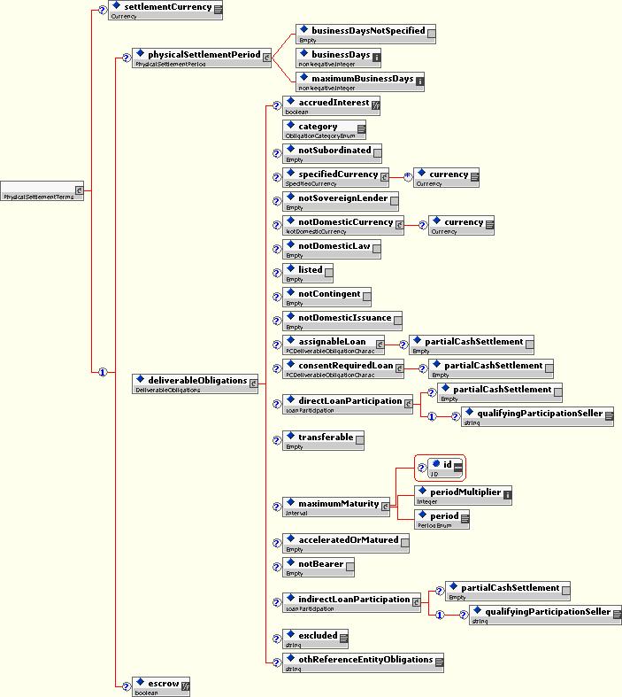The height and width of the screenshot is (697, 622).
Task: Click the integer icon on periodMultiplier
Action: pos(507,495)
